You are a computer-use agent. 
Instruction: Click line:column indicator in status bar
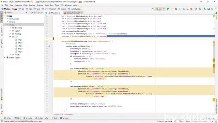pyautogui.click(x=176, y=121)
